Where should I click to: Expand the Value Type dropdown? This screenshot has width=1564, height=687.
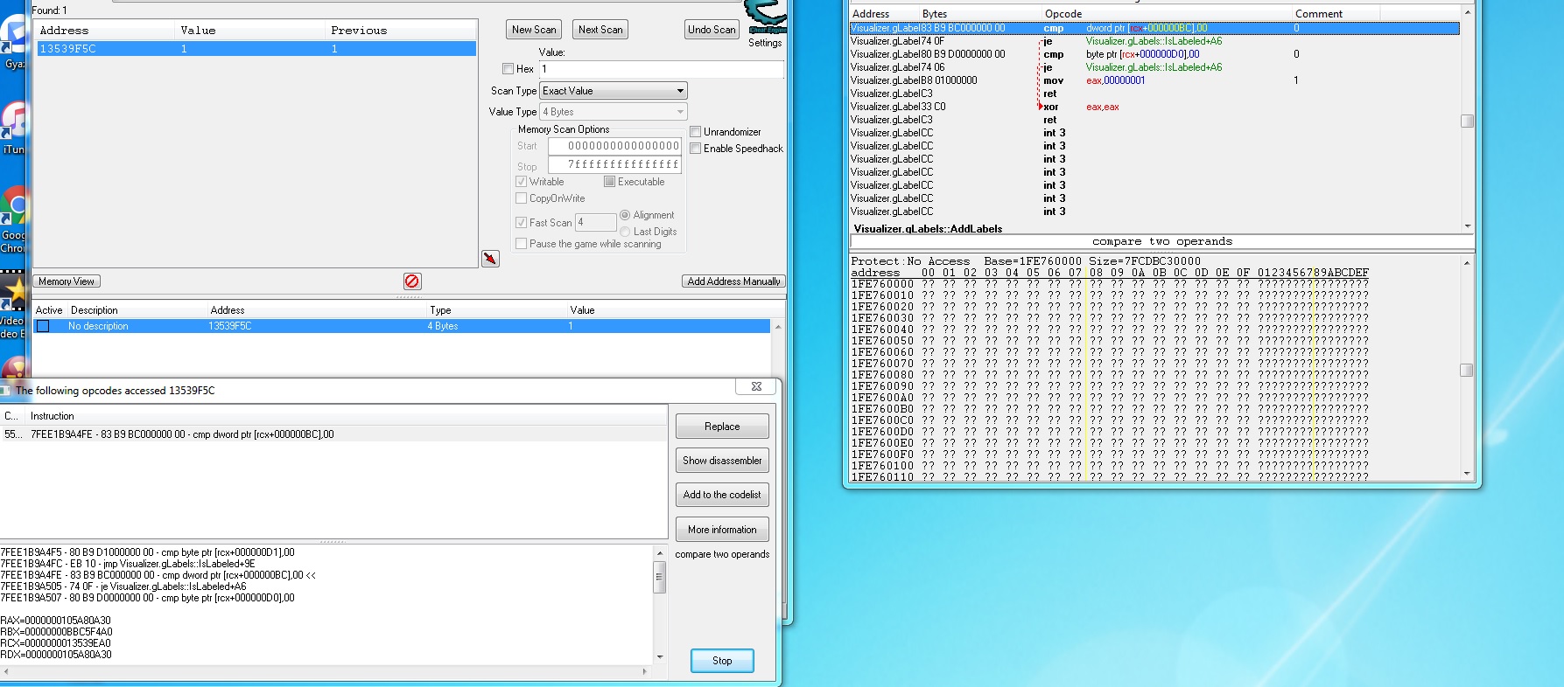coord(614,112)
